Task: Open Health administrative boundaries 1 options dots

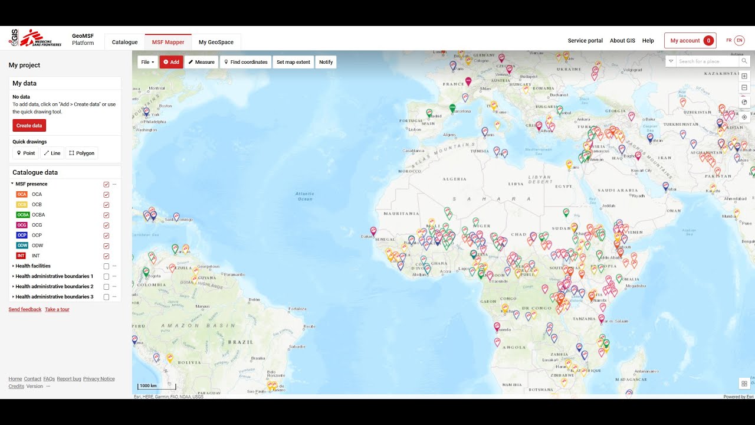Action: point(114,276)
